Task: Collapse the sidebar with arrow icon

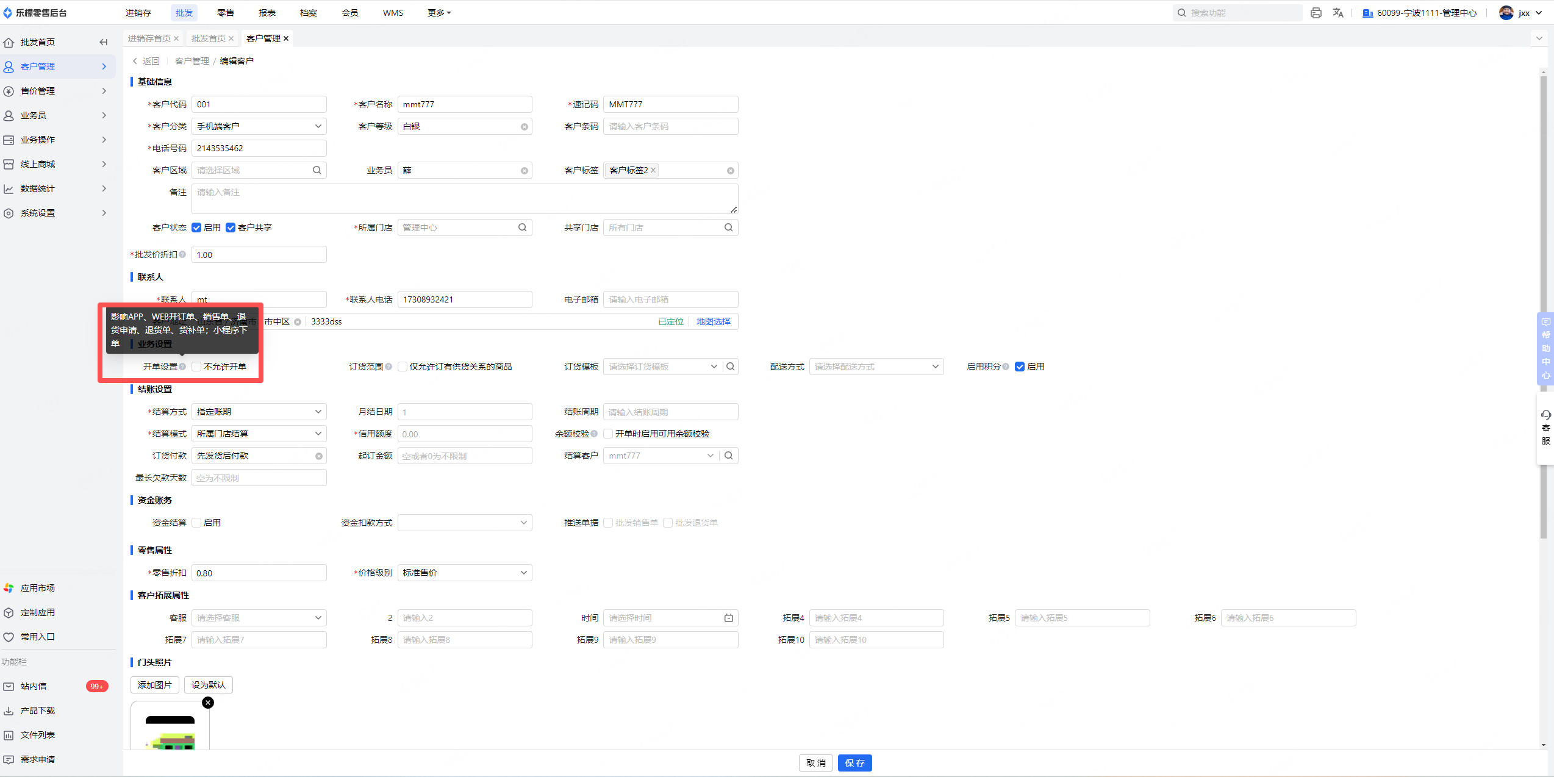Action: [104, 42]
